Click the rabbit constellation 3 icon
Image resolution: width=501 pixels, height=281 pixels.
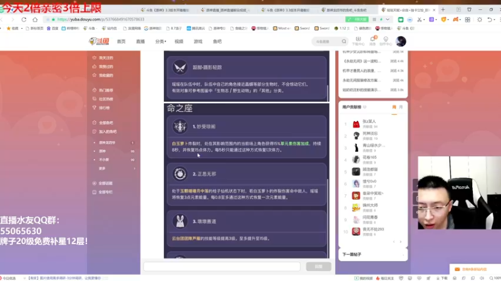(180, 222)
